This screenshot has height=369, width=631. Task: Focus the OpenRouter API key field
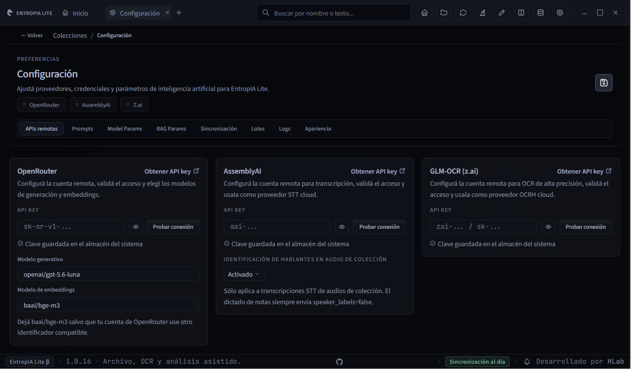[71, 227]
